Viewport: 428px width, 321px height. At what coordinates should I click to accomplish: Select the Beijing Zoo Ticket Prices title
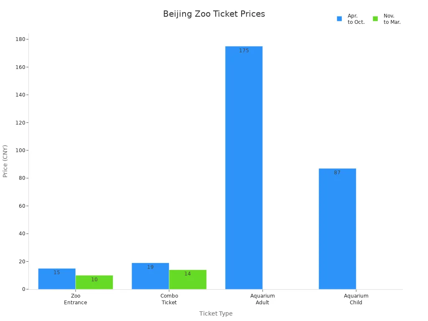pos(214,14)
